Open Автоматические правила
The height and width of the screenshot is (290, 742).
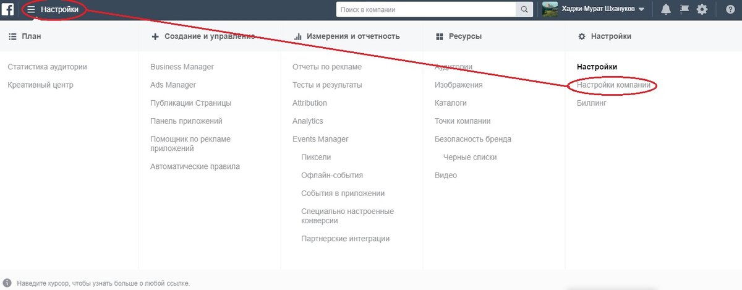(x=195, y=166)
